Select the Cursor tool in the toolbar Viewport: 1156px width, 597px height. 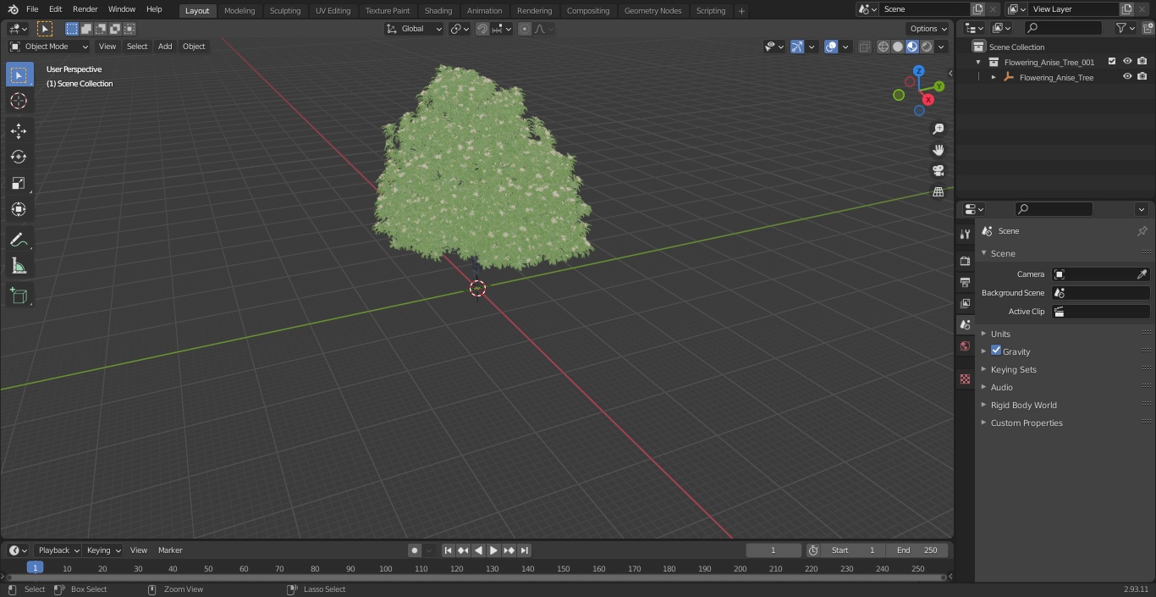[19, 101]
